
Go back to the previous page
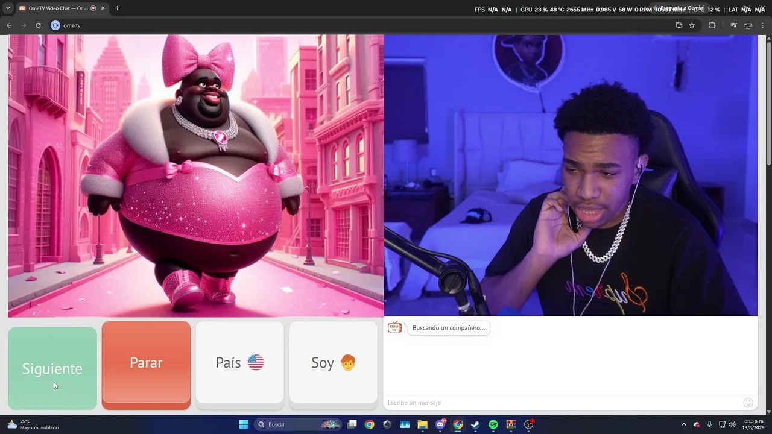[x=9, y=25]
